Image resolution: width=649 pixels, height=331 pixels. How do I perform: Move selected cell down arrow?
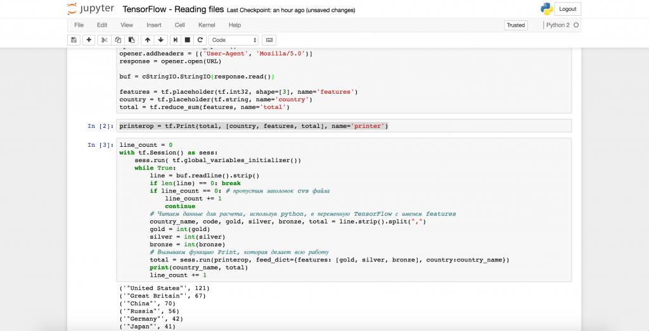[161, 40]
